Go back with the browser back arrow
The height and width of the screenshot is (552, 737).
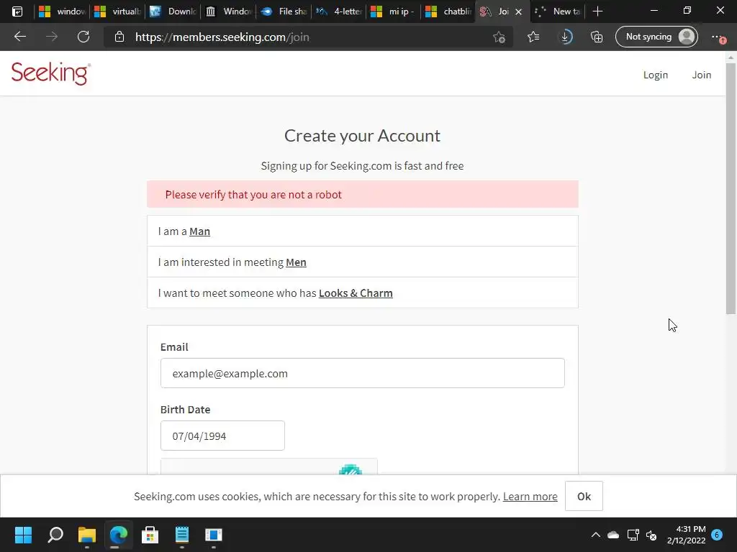click(19, 37)
